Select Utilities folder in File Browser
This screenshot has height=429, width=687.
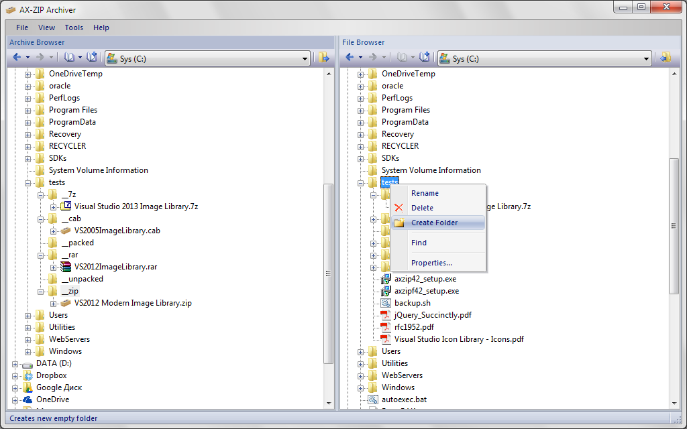click(x=394, y=363)
